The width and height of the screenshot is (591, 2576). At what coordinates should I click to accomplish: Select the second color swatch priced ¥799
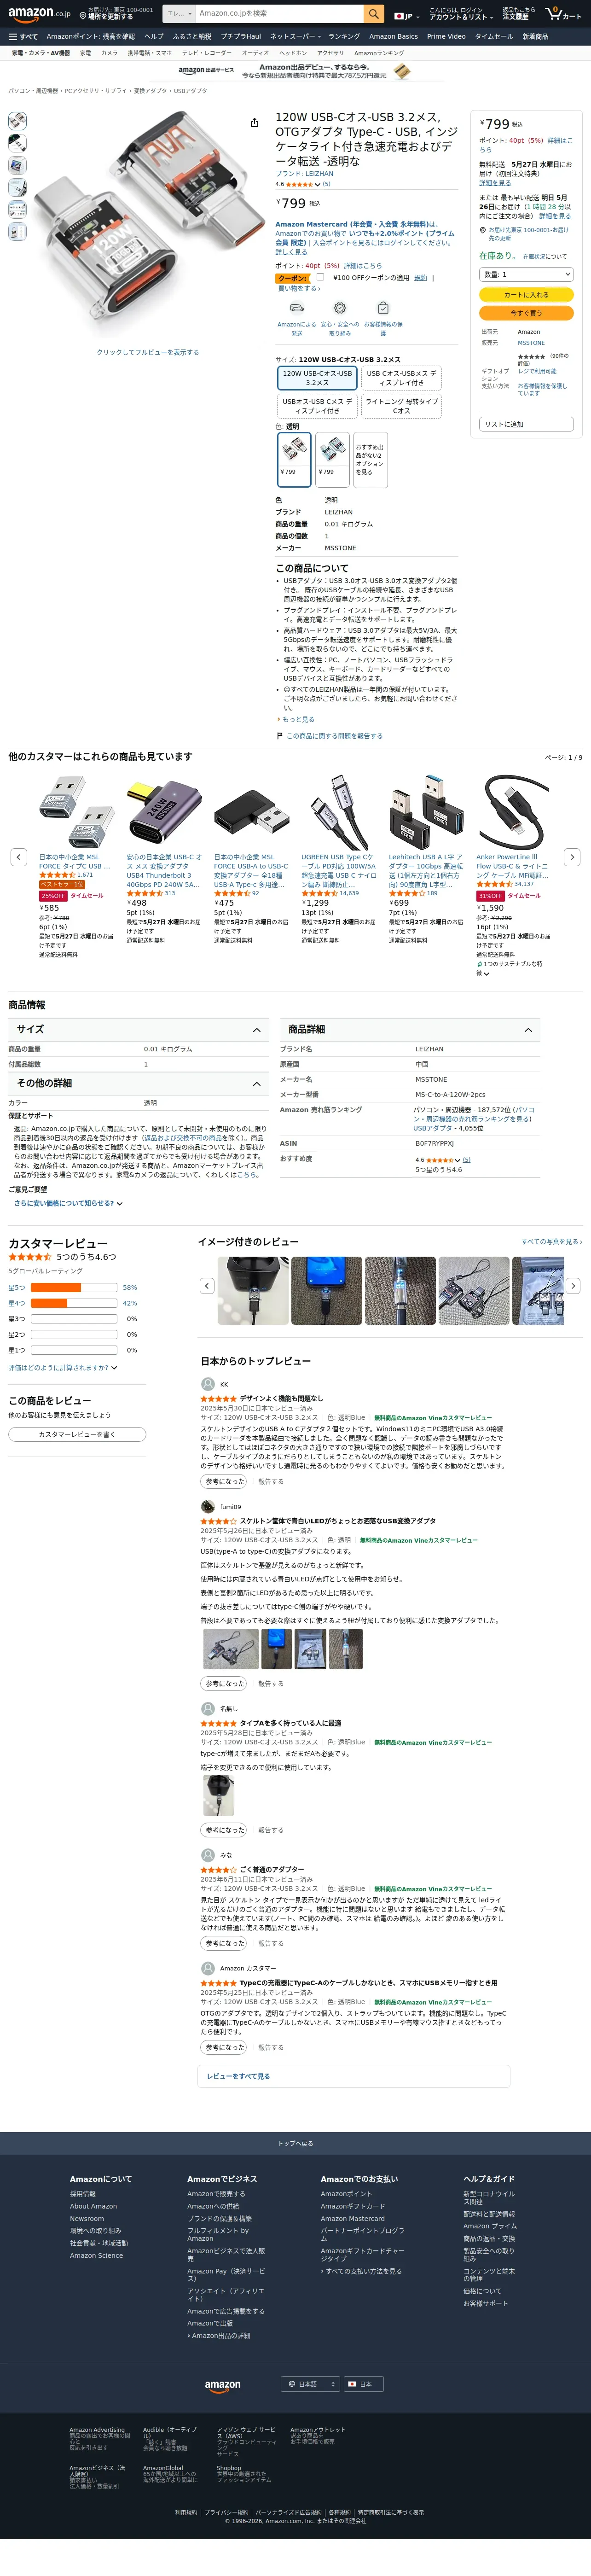[x=332, y=459]
